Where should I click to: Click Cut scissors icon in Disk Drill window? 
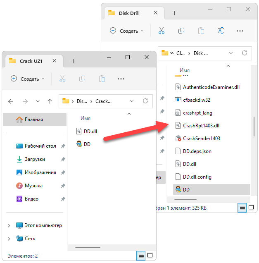coord(162,31)
